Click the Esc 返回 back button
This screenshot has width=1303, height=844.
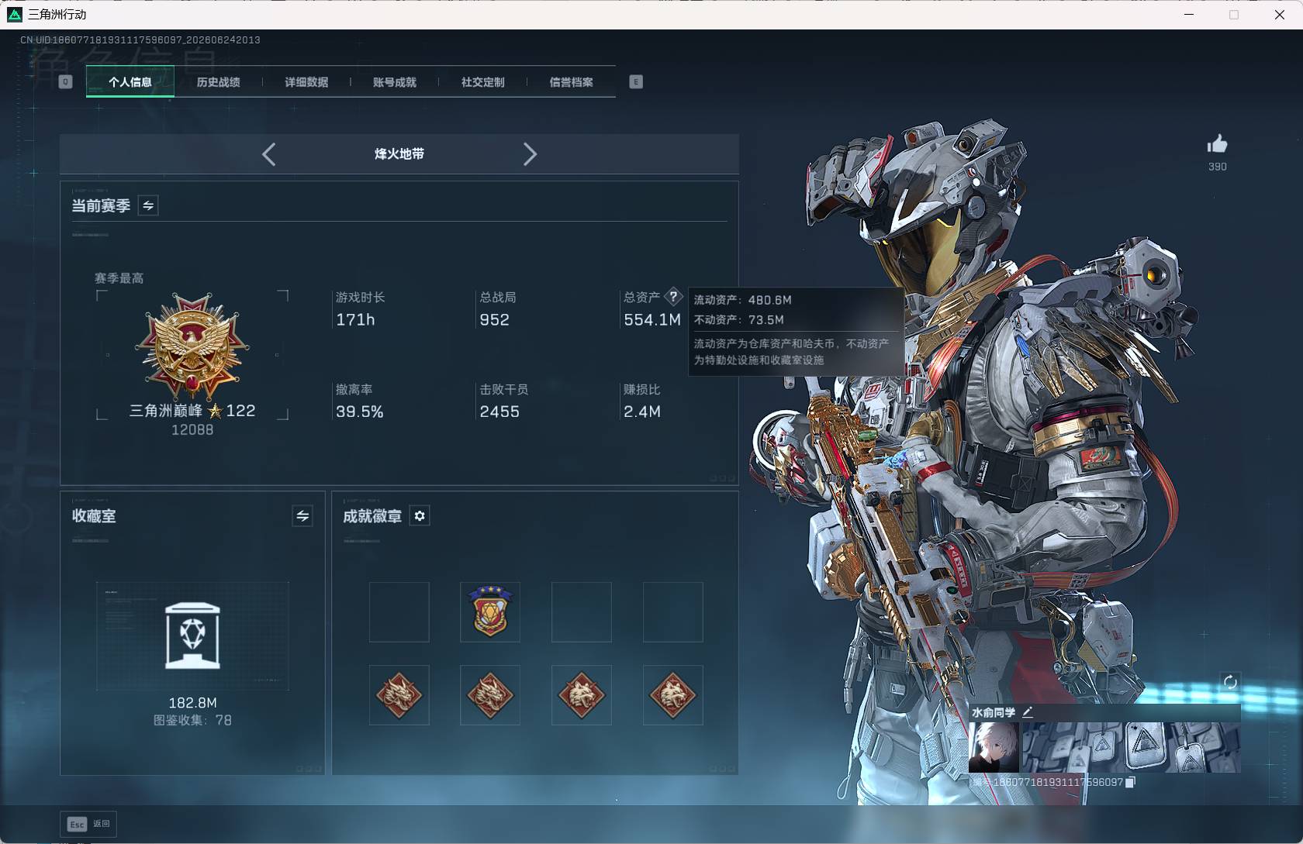coord(88,824)
